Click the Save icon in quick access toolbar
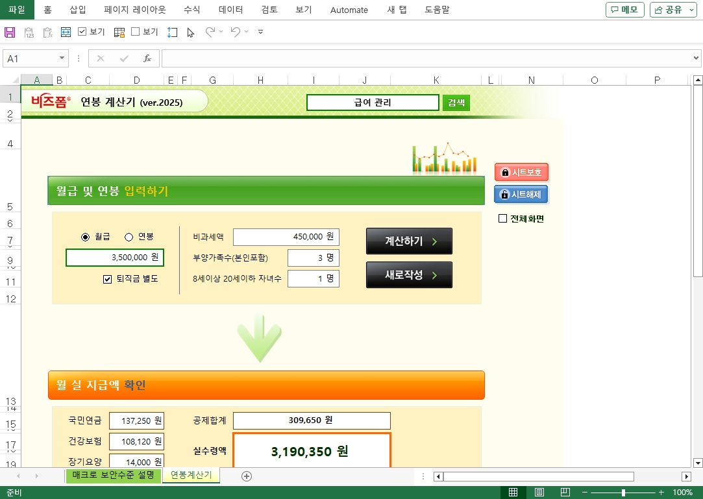Screen dimensions: 703x499 [10, 32]
